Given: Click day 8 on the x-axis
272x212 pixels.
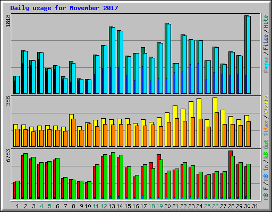Looking at the screenshot, I should 73,206.
